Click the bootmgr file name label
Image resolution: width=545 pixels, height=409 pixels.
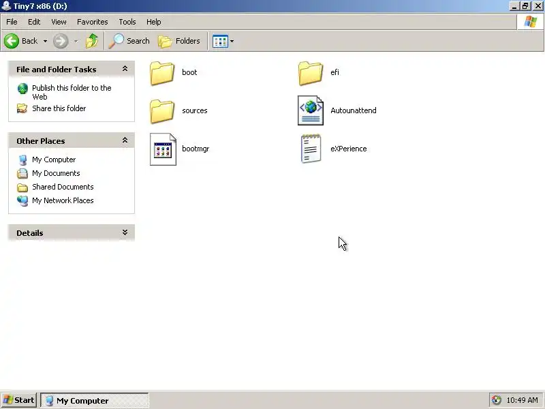pos(196,149)
